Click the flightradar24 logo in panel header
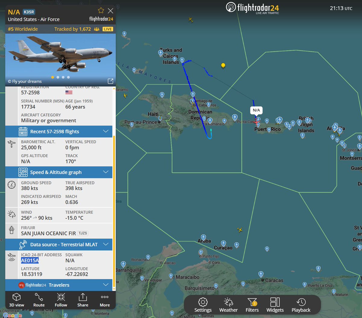The height and width of the screenshot is (318, 362). click(x=101, y=19)
